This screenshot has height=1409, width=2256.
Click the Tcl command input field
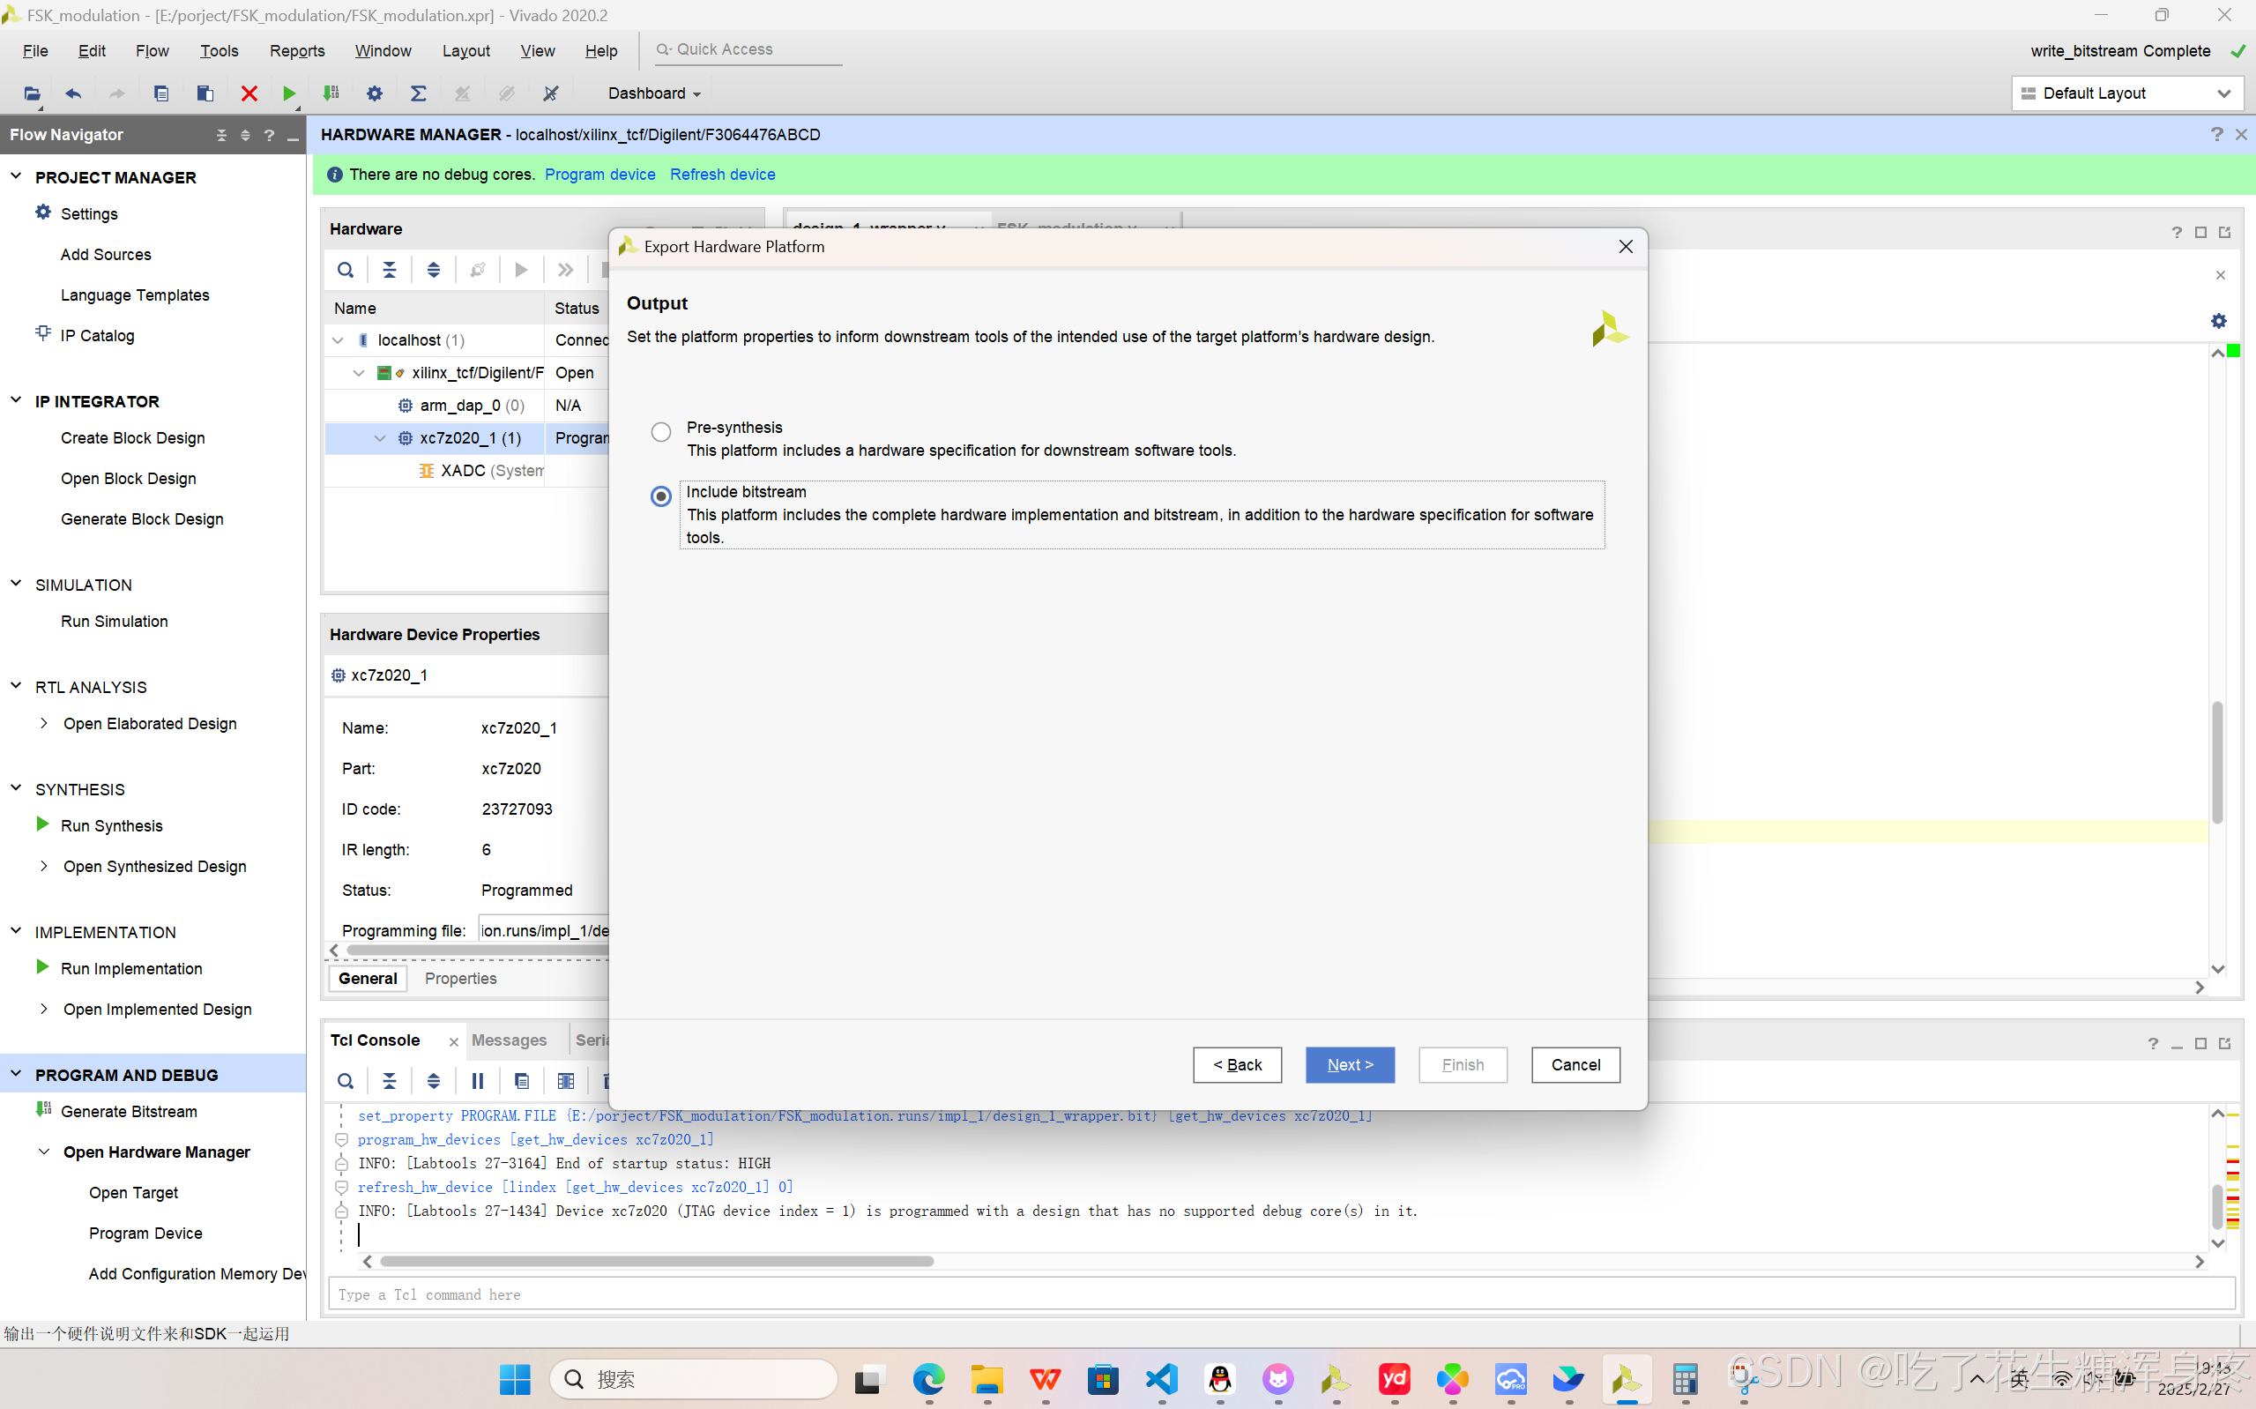1282,1294
